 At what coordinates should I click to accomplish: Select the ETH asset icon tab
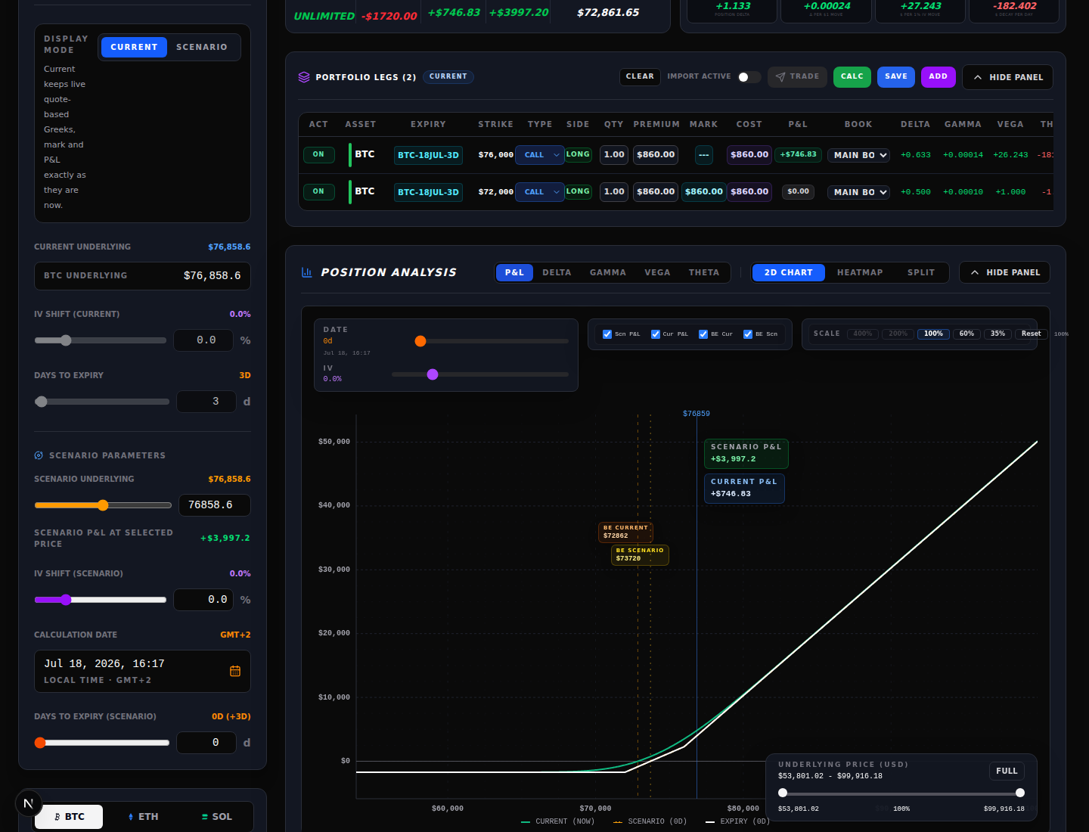[143, 817]
